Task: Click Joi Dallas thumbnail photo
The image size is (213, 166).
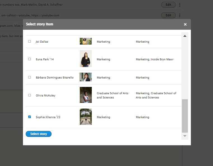Action: click(86, 41)
